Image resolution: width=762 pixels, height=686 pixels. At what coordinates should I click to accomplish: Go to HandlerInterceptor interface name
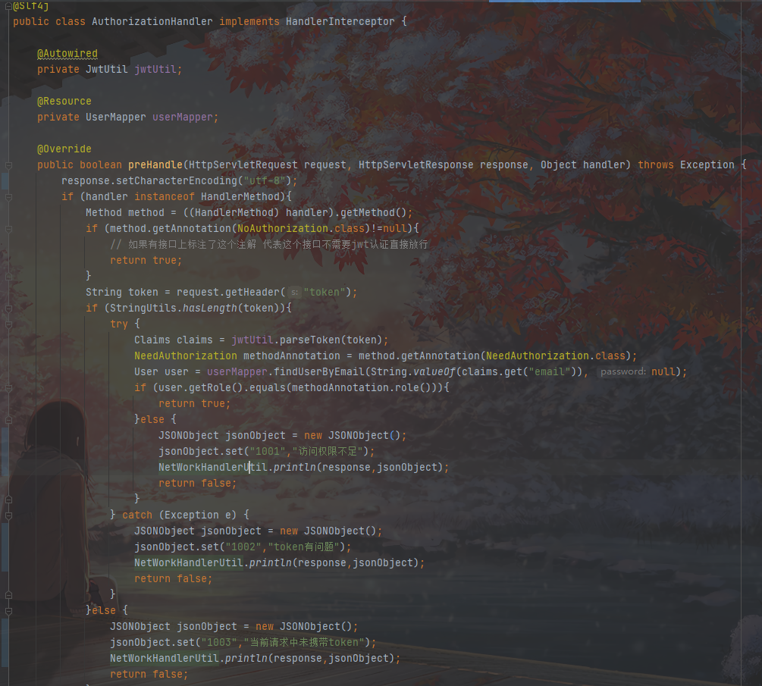[340, 21]
